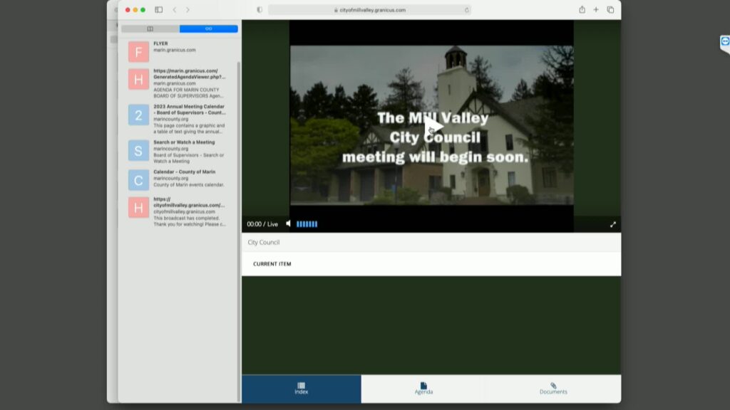Click the blue S thumbnail icon
This screenshot has height=410, width=730.
click(x=139, y=151)
